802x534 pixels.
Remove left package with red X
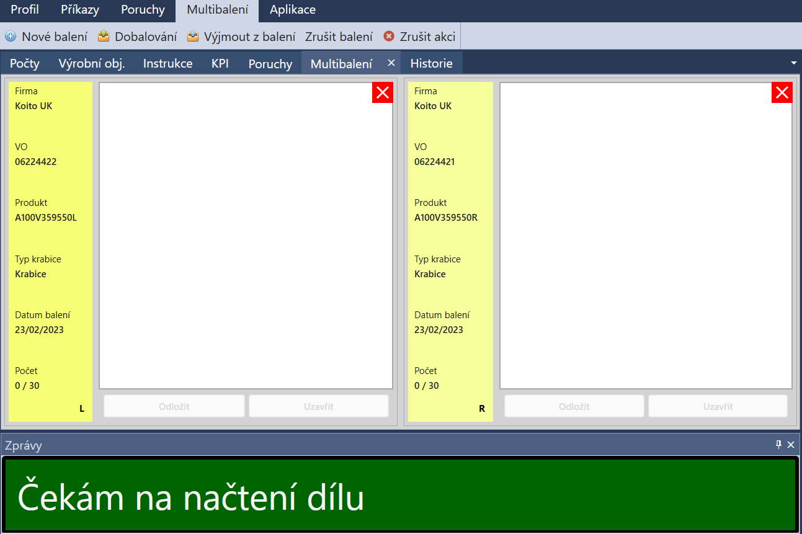coord(383,93)
